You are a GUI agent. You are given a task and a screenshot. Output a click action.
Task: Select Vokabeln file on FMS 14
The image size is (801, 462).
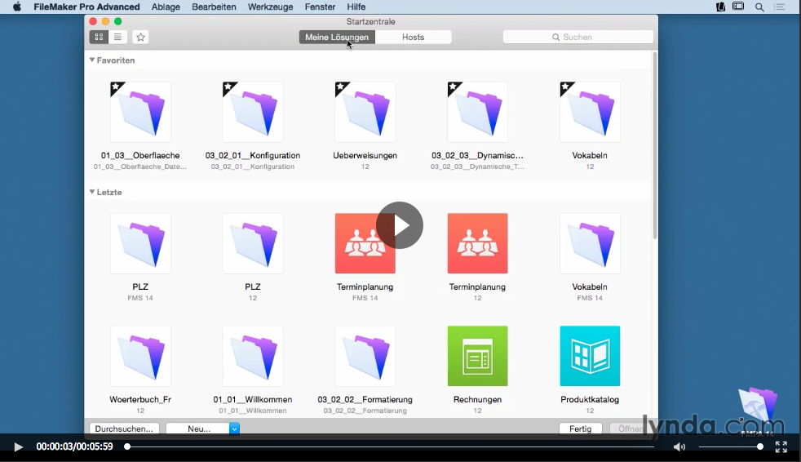[x=590, y=243]
